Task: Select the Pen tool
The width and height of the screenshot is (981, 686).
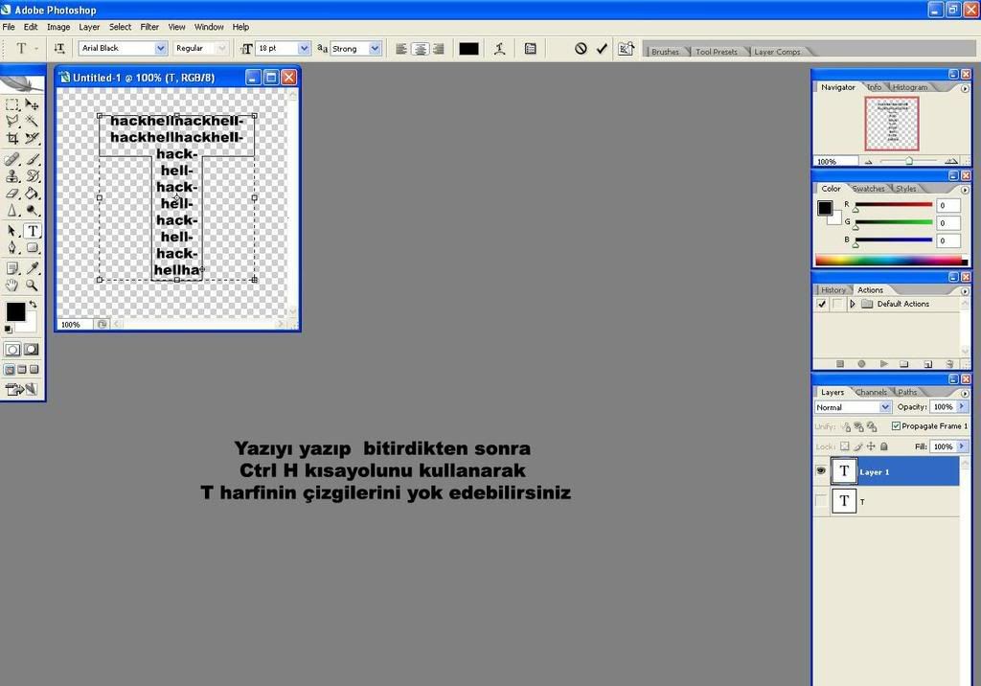Action: point(12,248)
